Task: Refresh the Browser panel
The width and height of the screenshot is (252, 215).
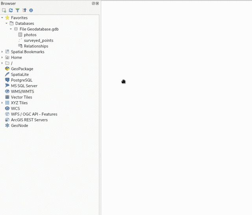Action: point(11,10)
